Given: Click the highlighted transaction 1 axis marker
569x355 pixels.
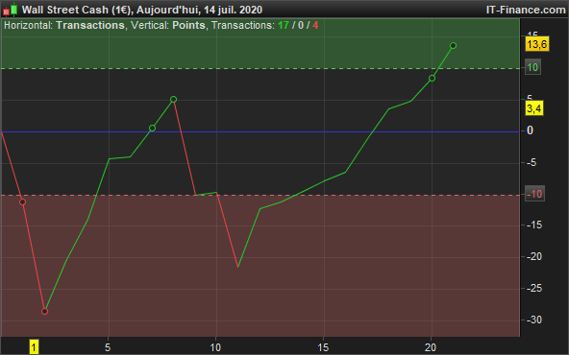Looking at the screenshot, I should click(34, 347).
